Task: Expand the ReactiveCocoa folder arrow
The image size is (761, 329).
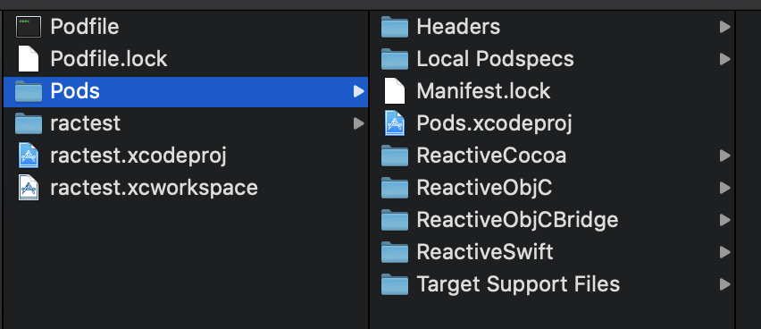Action: 725,156
